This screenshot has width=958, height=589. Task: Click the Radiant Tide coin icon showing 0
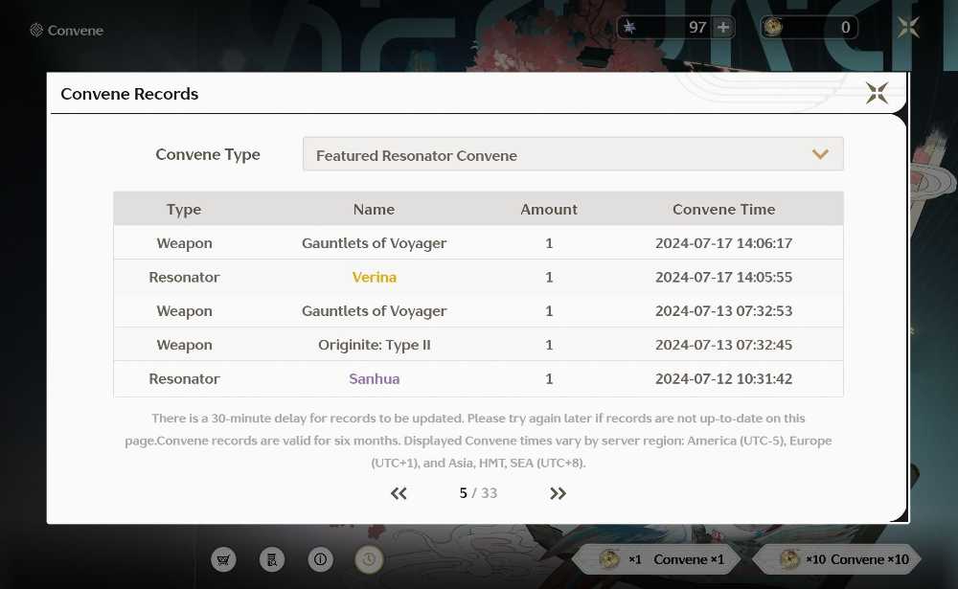(x=773, y=27)
